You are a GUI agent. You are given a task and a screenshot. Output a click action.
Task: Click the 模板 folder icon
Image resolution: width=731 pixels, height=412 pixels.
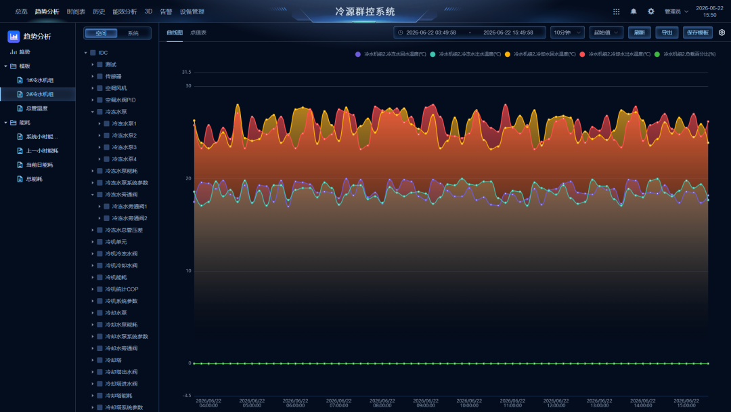(x=13, y=66)
